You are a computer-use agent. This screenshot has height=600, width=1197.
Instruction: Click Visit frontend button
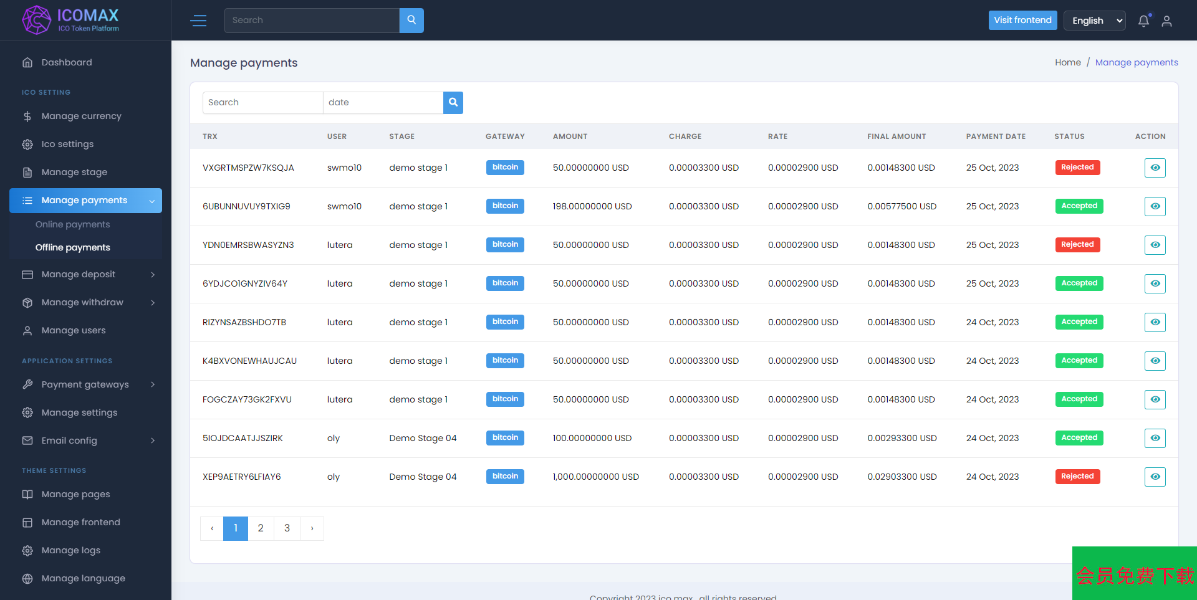coord(1022,20)
